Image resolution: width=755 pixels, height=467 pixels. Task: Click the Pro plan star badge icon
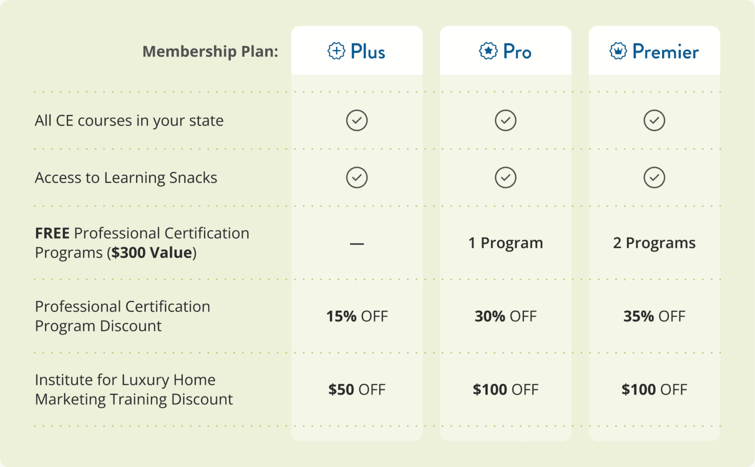488,51
